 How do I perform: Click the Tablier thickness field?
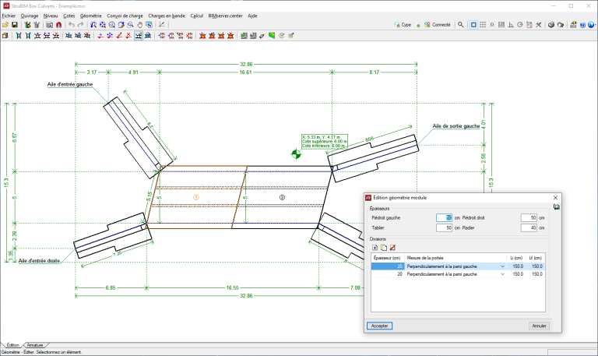445,227
